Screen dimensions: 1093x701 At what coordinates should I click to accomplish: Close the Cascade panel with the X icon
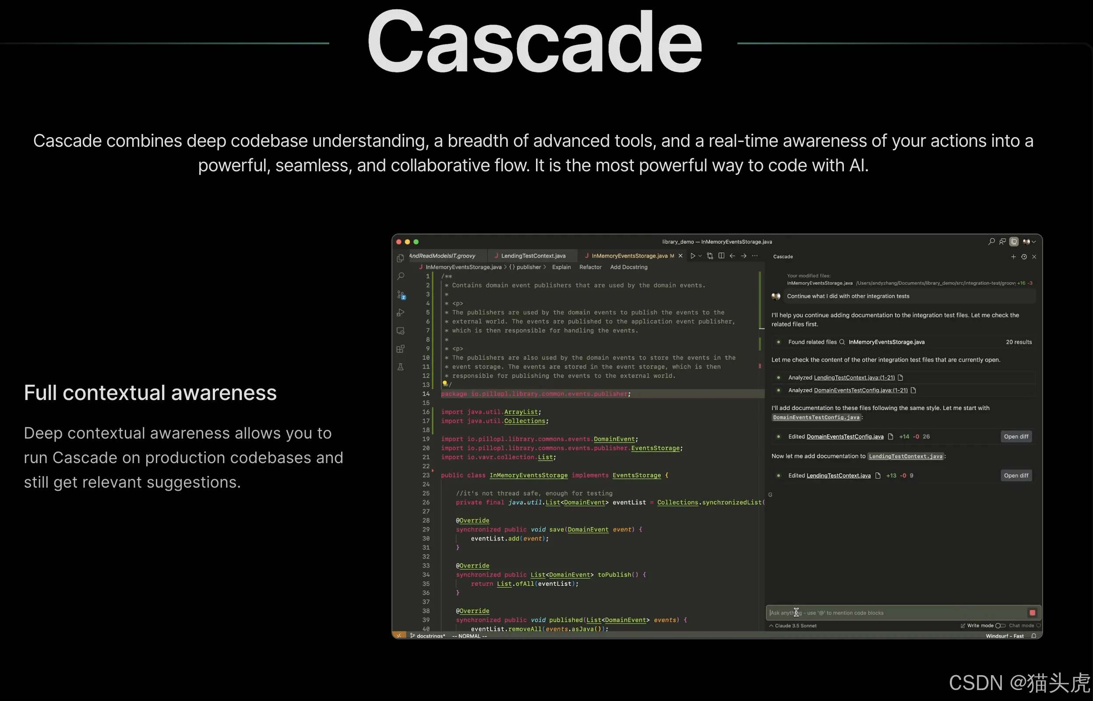[x=1034, y=257]
